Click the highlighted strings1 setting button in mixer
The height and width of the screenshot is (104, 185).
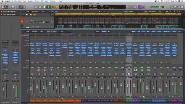[x=129, y=34]
